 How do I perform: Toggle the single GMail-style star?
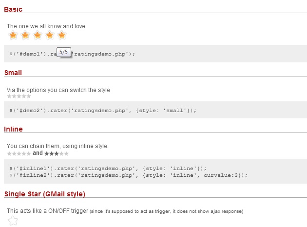pyautogui.click(x=13, y=221)
